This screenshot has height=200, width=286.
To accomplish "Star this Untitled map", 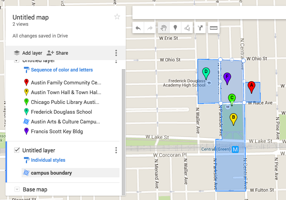I will point(117,17).
